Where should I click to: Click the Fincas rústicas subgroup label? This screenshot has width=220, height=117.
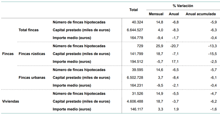pyautogui.click(x=32, y=54)
